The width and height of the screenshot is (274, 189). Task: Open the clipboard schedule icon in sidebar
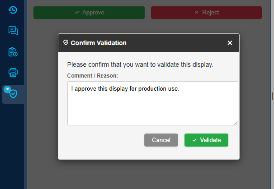13,52
